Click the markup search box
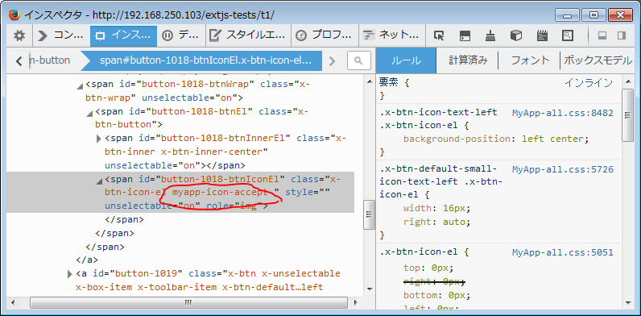This screenshot has width=641, height=316. 359,61
